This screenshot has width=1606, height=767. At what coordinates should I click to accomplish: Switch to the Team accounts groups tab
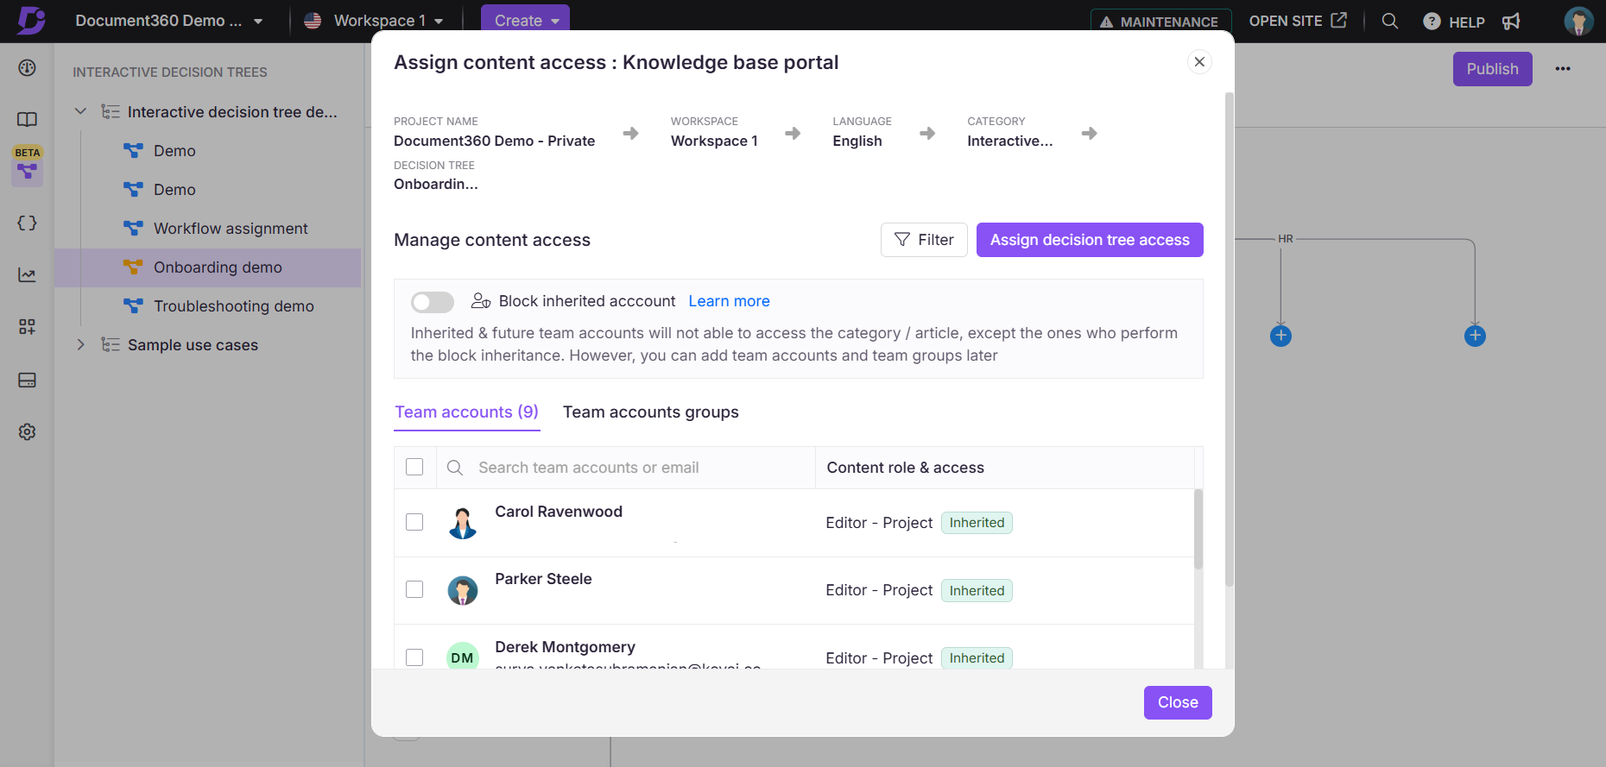(x=651, y=412)
